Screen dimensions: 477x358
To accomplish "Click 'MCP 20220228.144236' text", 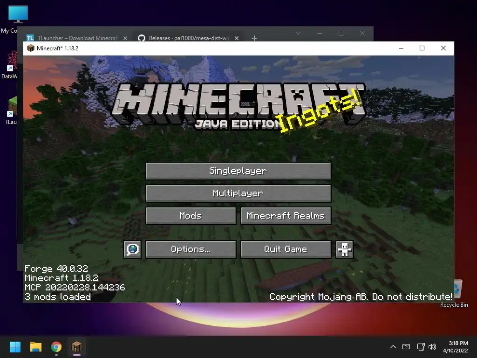I will (x=75, y=287).
